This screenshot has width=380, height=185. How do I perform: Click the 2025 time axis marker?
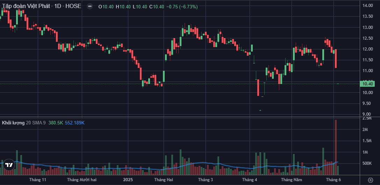coord(128,180)
